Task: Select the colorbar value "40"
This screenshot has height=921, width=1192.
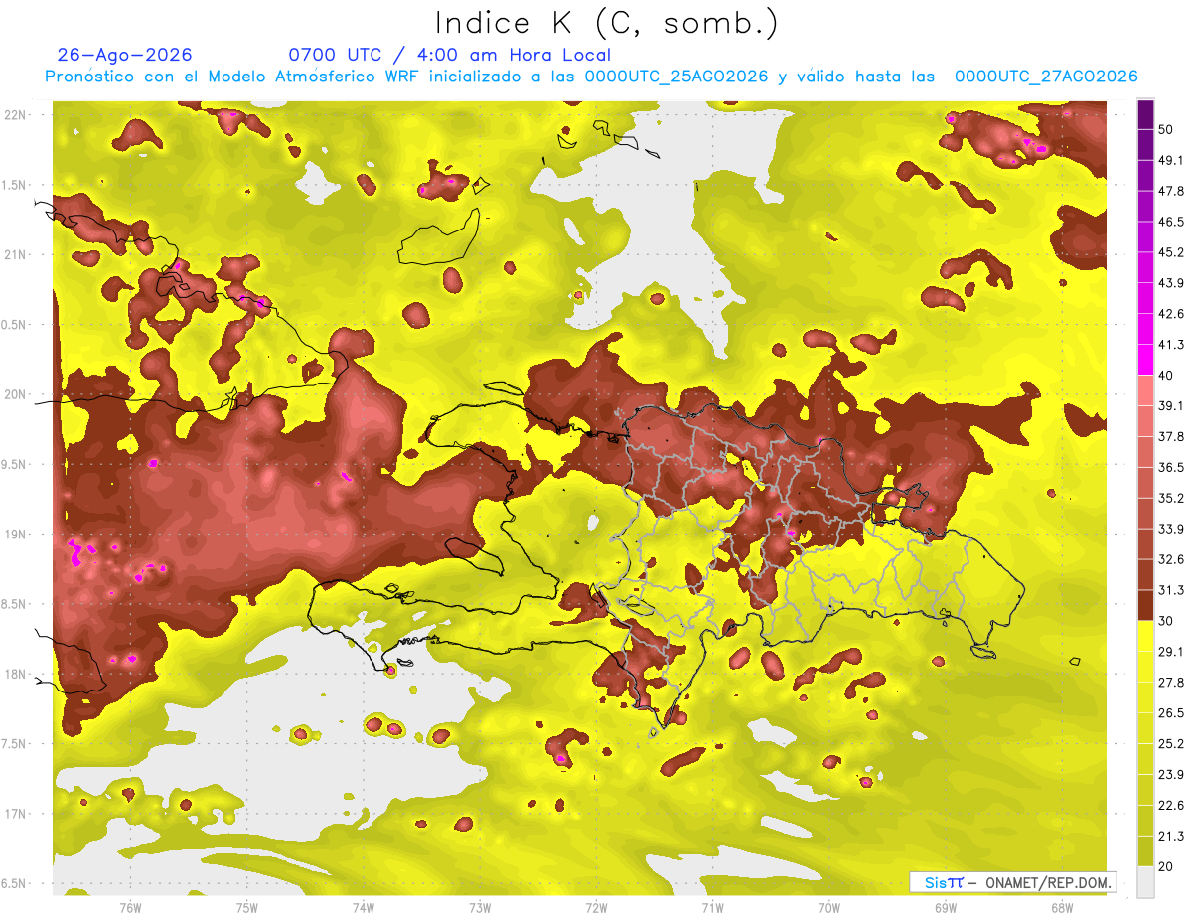Action: pos(1166,375)
